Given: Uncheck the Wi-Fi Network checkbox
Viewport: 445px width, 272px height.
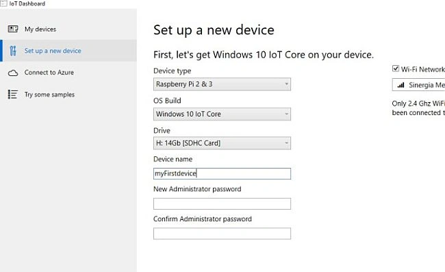Looking at the screenshot, I should coord(396,69).
